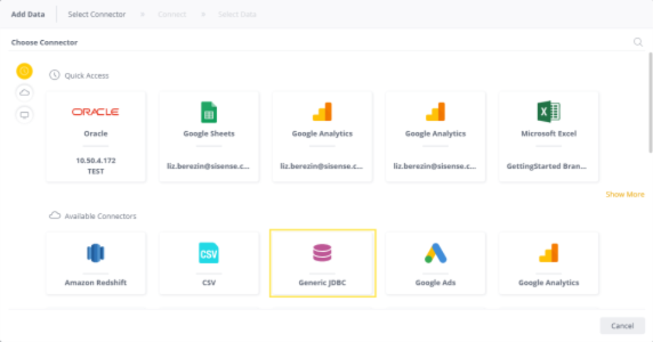Click the Quick Access heading text
Viewport: 653px width, 342px height.
tap(87, 76)
